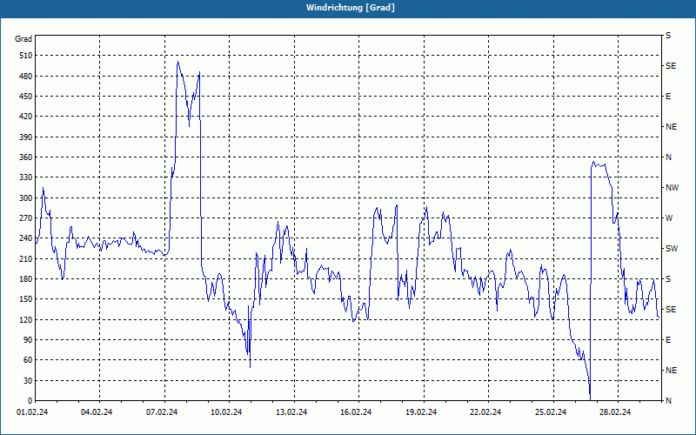Pick the 360 y-axis tick label
Viewport: 696px width, 435px height.
coord(25,157)
